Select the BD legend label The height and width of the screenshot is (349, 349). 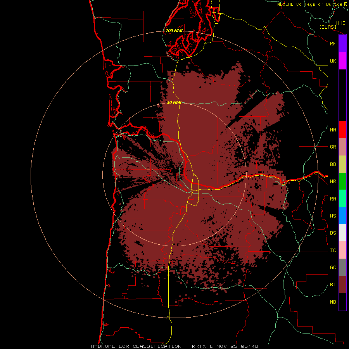(333, 164)
